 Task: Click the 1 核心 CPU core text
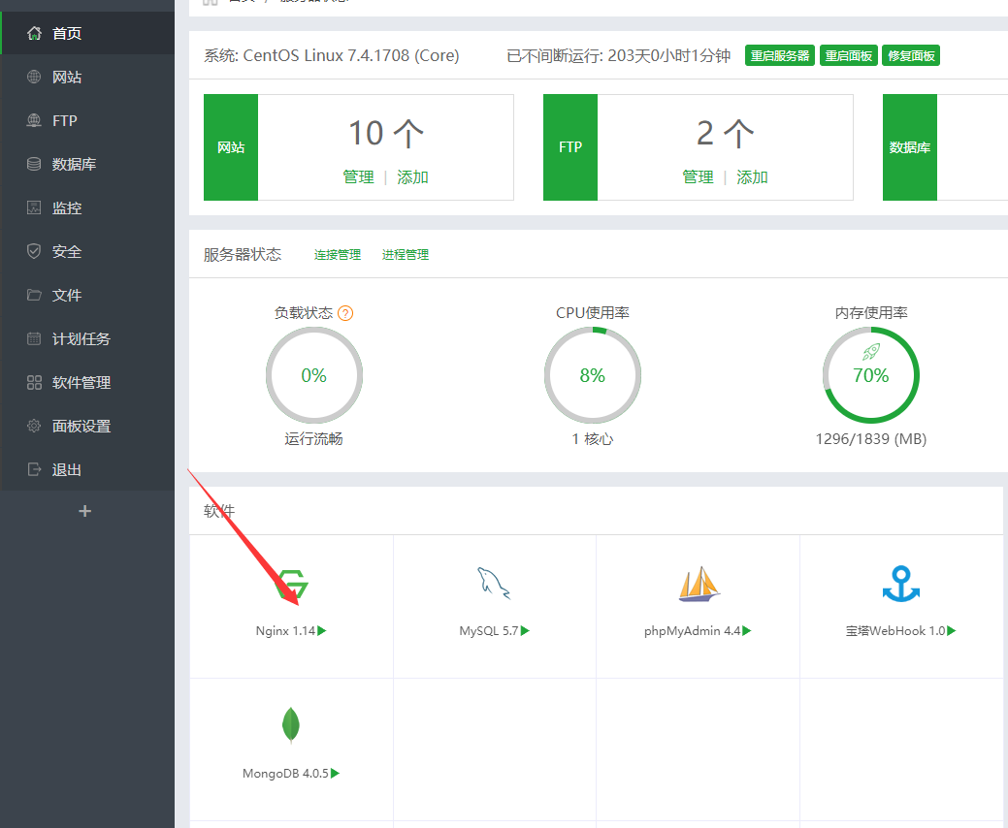tap(593, 439)
